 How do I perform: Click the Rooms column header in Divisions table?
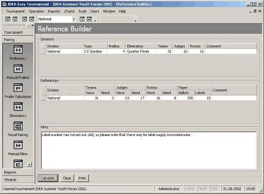(197, 46)
